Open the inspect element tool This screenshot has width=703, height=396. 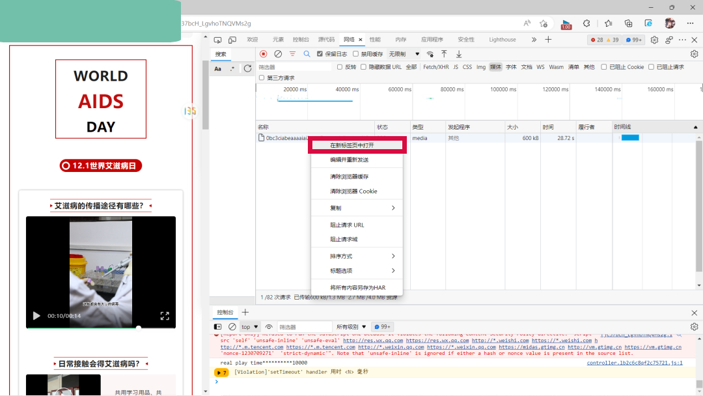[217, 39]
